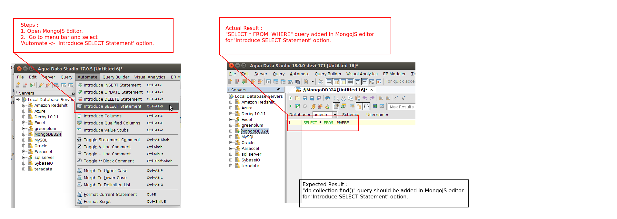Expand the MySQL node in 18.0.0 tree
The width and height of the screenshot is (617, 219).
coord(231,137)
